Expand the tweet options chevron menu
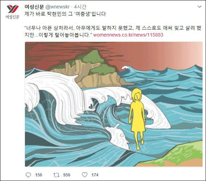Screen dimensions: 206x181 tap(199, 7)
